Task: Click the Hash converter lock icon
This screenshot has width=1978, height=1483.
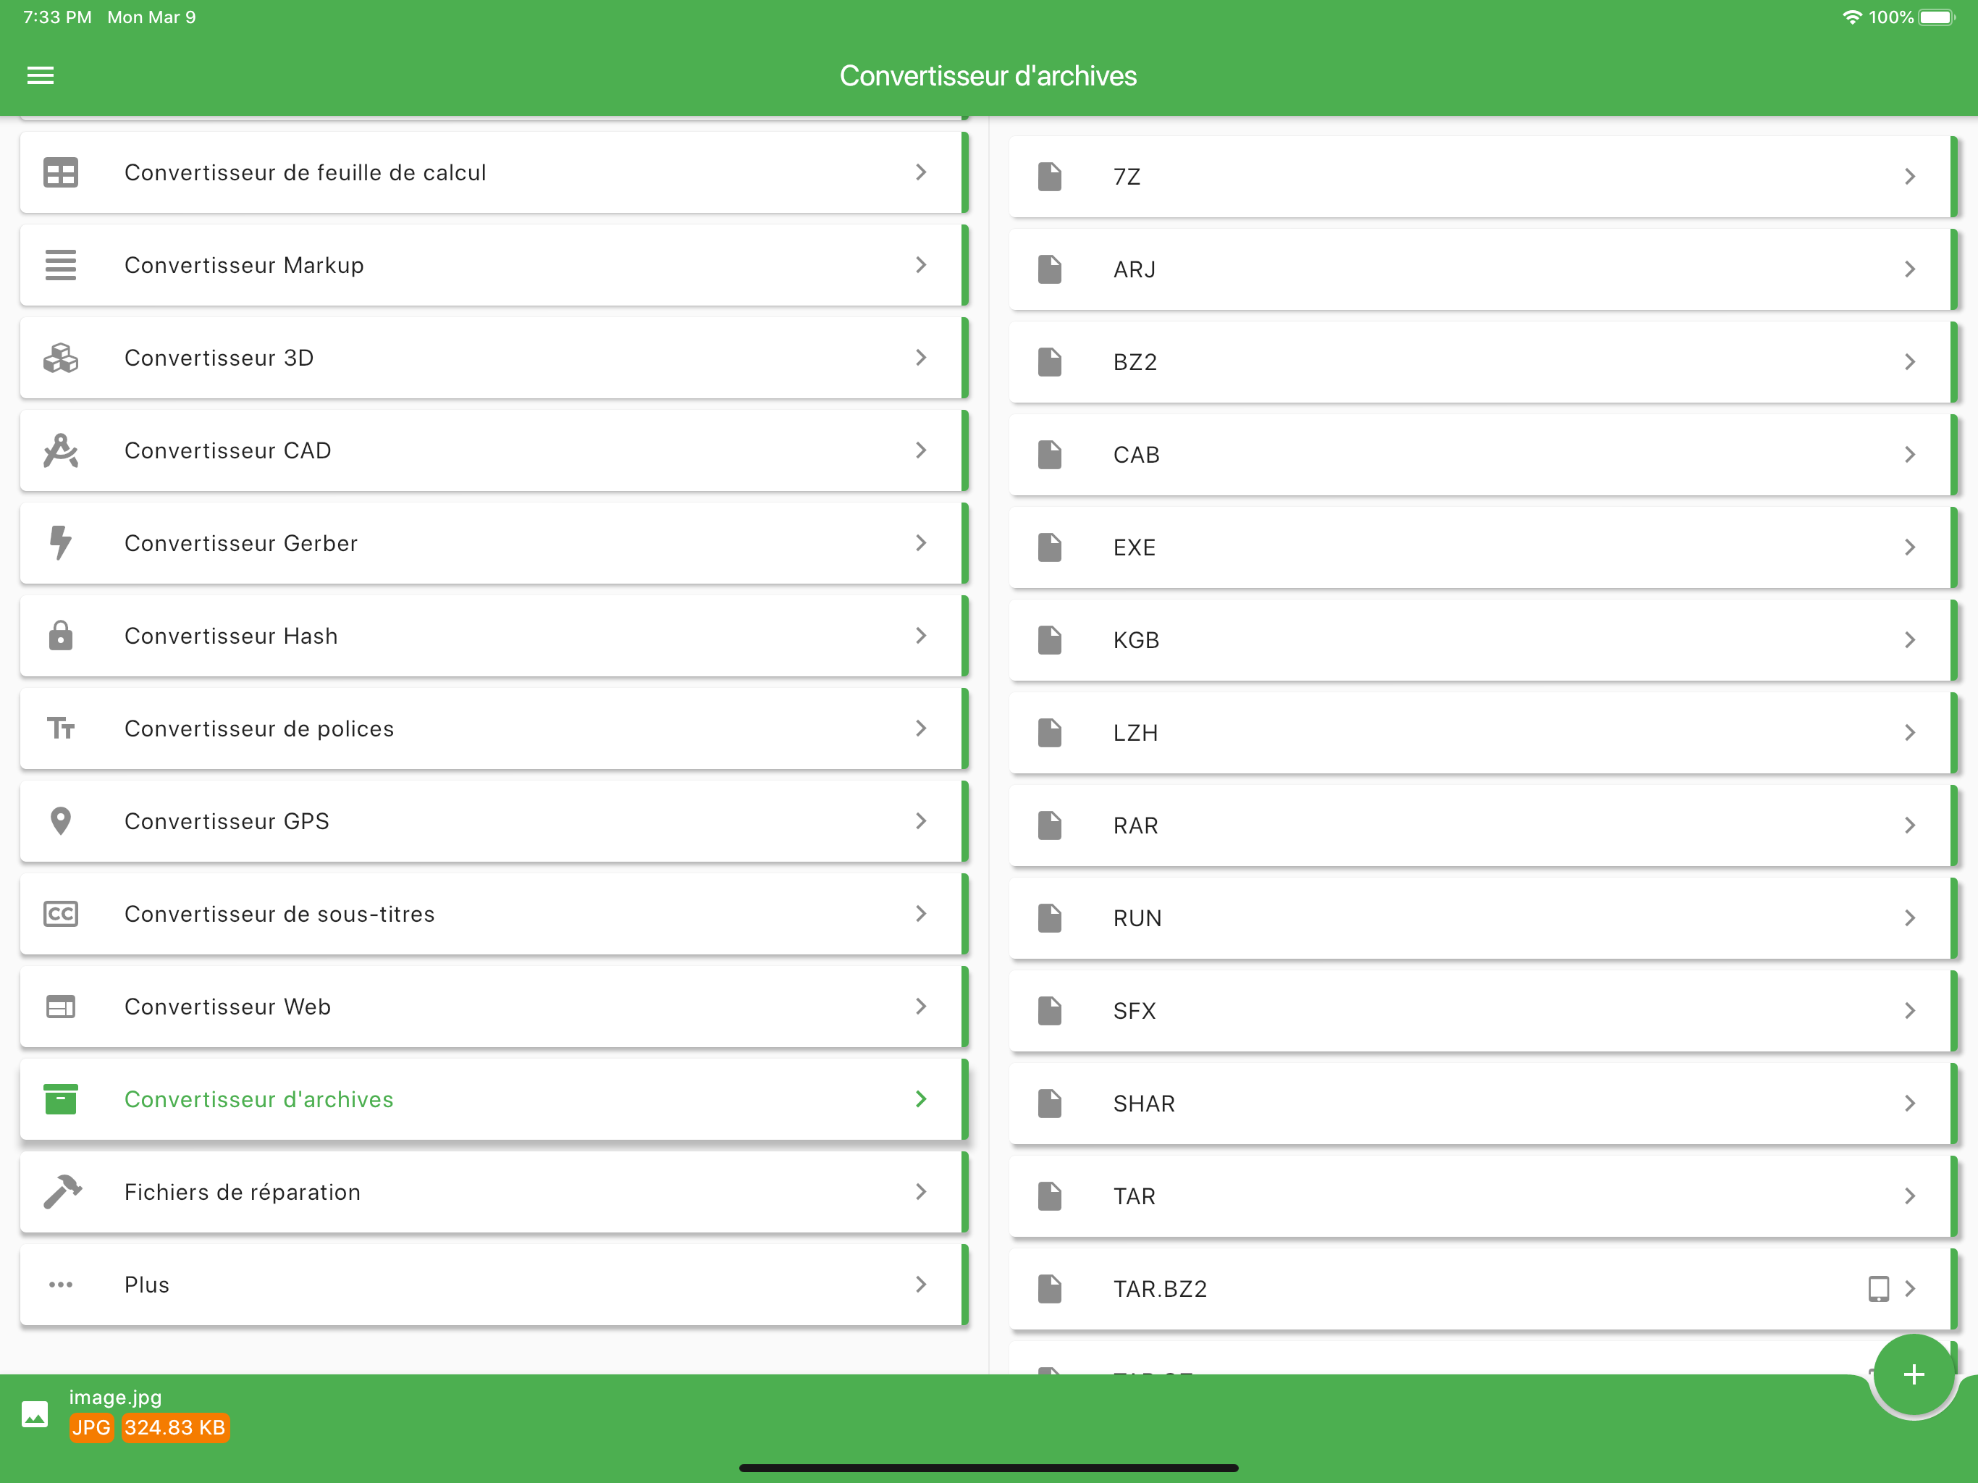Action: [61, 636]
